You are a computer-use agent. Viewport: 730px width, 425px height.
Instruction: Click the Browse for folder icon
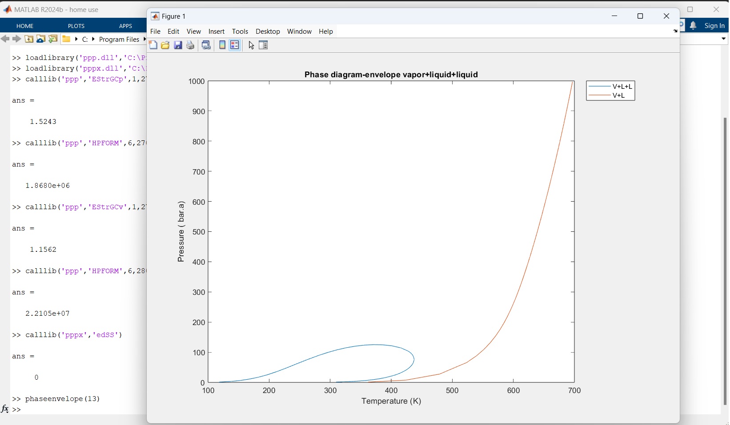(53, 39)
